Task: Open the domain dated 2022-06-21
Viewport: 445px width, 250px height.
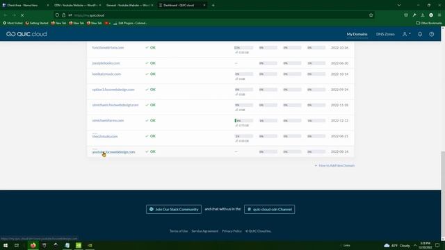Action: pyautogui.click(x=105, y=136)
